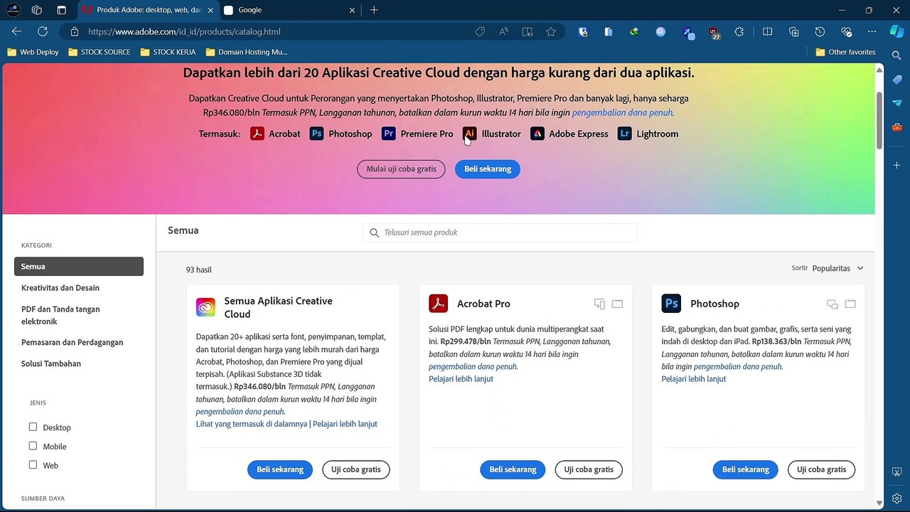Click pengembalian dana penuh link in the banner
The height and width of the screenshot is (512, 910).
(622, 112)
